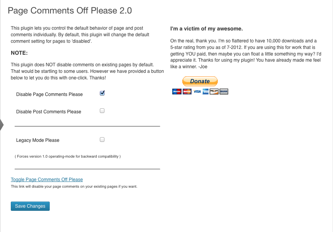Click the "Page Comments Off Please 2.0" heading
Viewport: 333px width, 232px height.
pyautogui.click(x=70, y=10)
